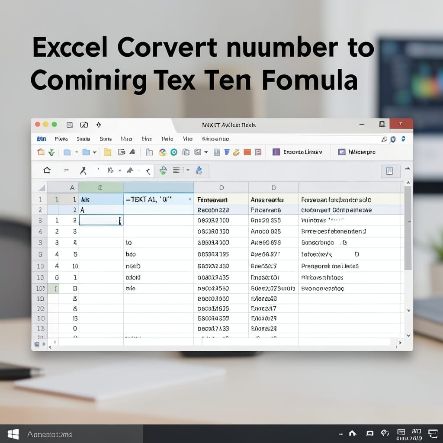Click the back chevron icon in second toolbar
Image resolution: width=443 pixels, height=443 pixels.
pyautogui.click(x=148, y=170)
